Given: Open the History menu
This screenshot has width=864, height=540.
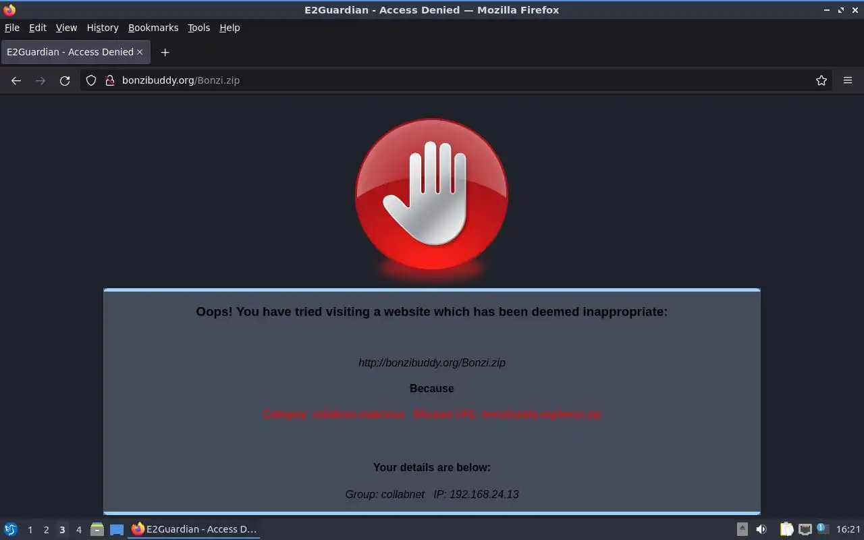Looking at the screenshot, I should click(103, 28).
